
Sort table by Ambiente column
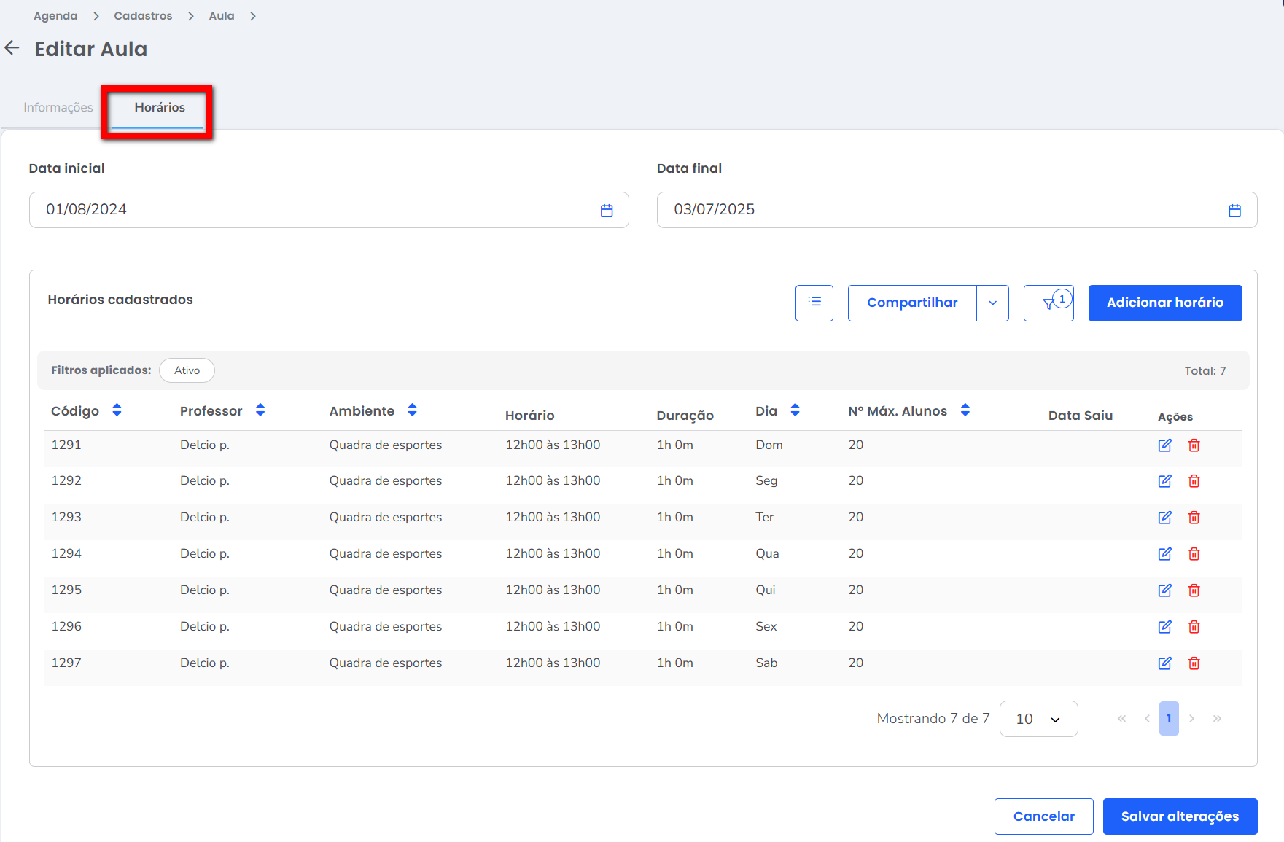(412, 410)
